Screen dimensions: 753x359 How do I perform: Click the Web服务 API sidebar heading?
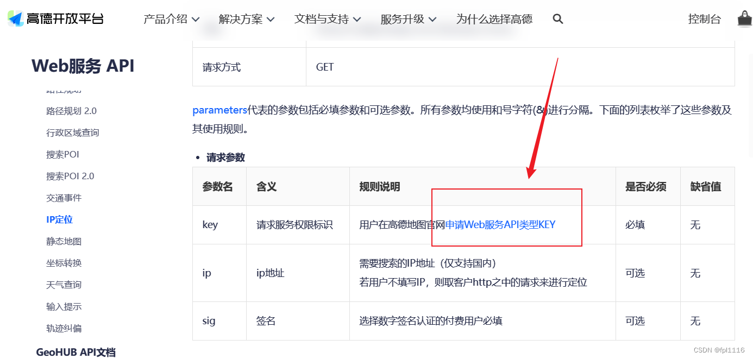coord(83,66)
